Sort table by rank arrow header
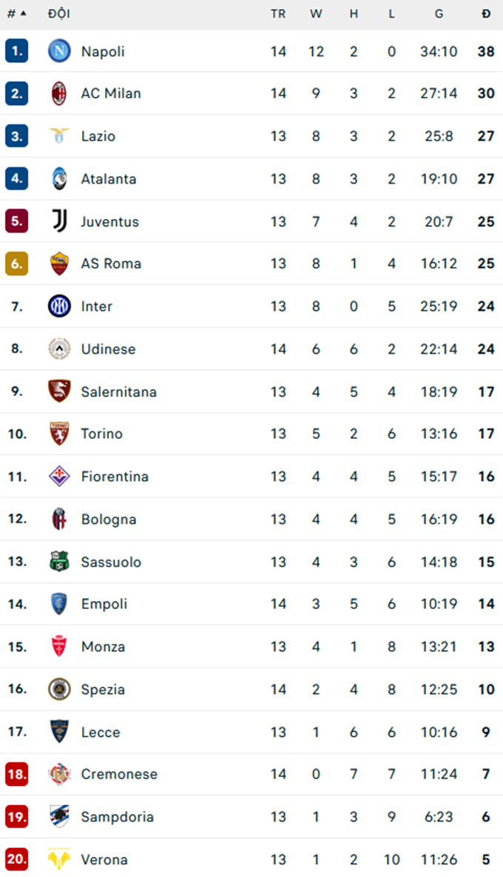Image resolution: width=503 pixels, height=877 pixels. click(16, 13)
